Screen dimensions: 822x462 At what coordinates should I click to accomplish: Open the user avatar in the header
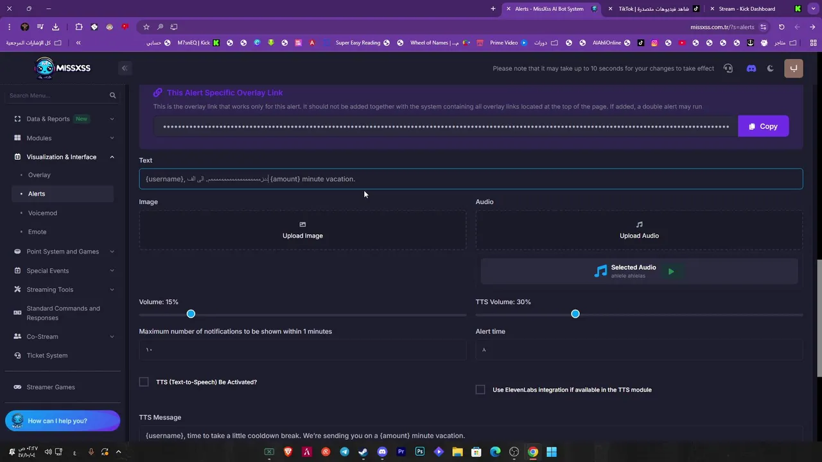click(794, 68)
